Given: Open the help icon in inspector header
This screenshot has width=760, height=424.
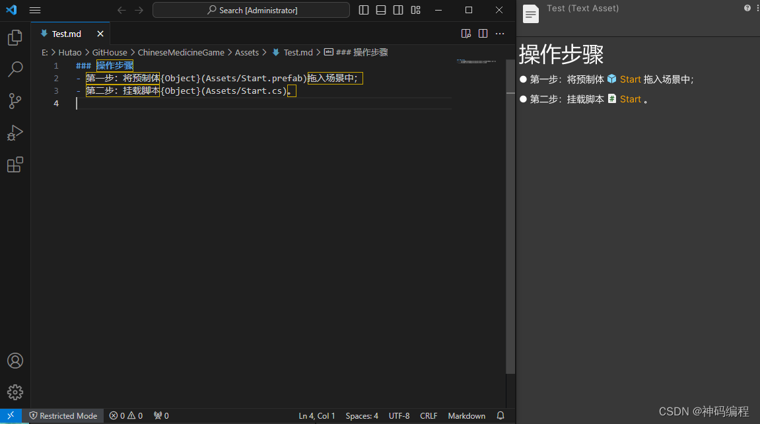Looking at the screenshot, I should pyautogui.click(x=747, y=8).
